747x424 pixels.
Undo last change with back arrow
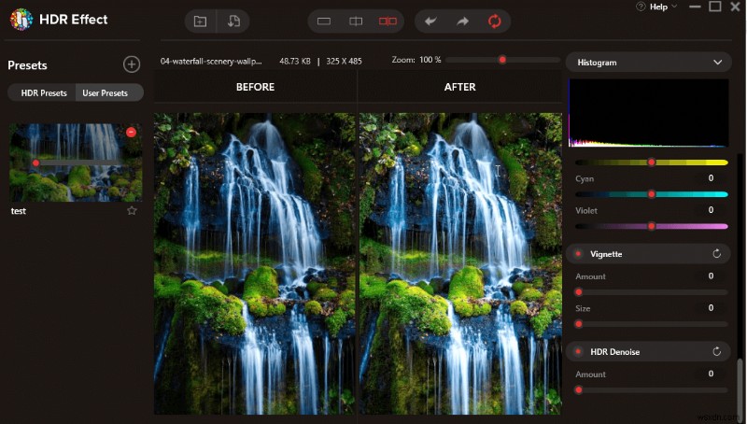click(x=430, y=21)
